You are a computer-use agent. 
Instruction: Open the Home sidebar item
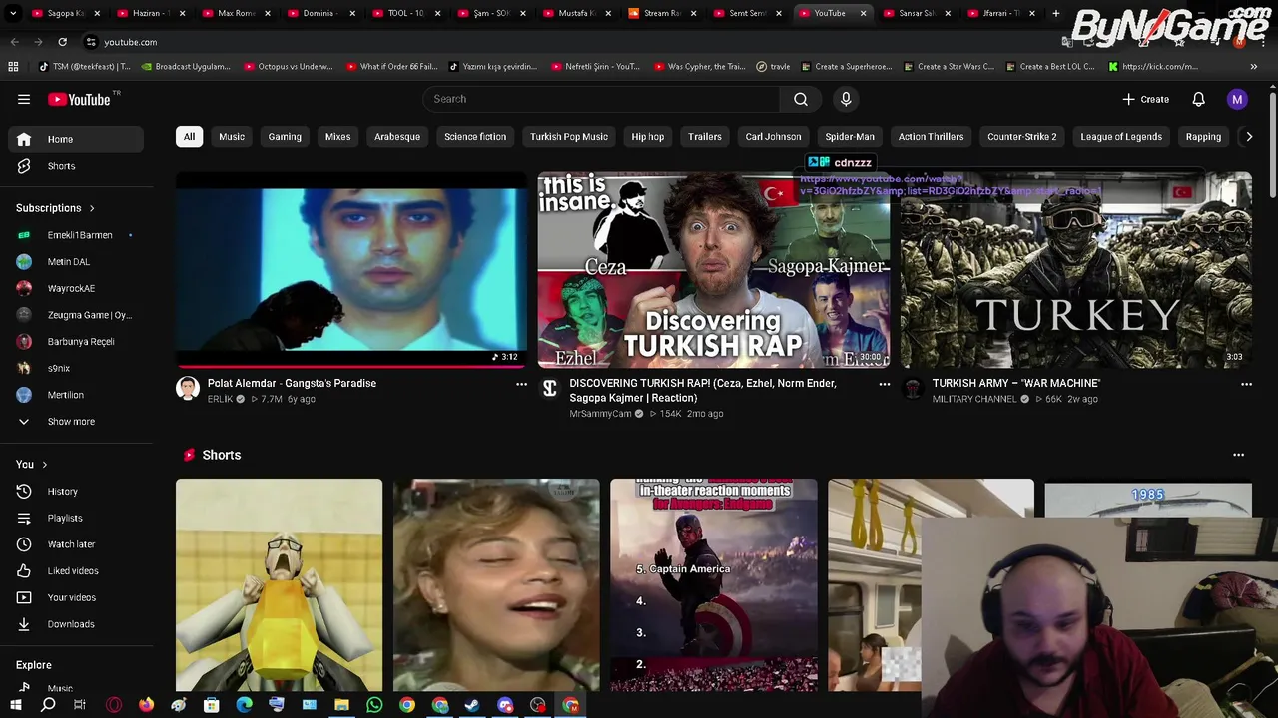pos(76,139)
